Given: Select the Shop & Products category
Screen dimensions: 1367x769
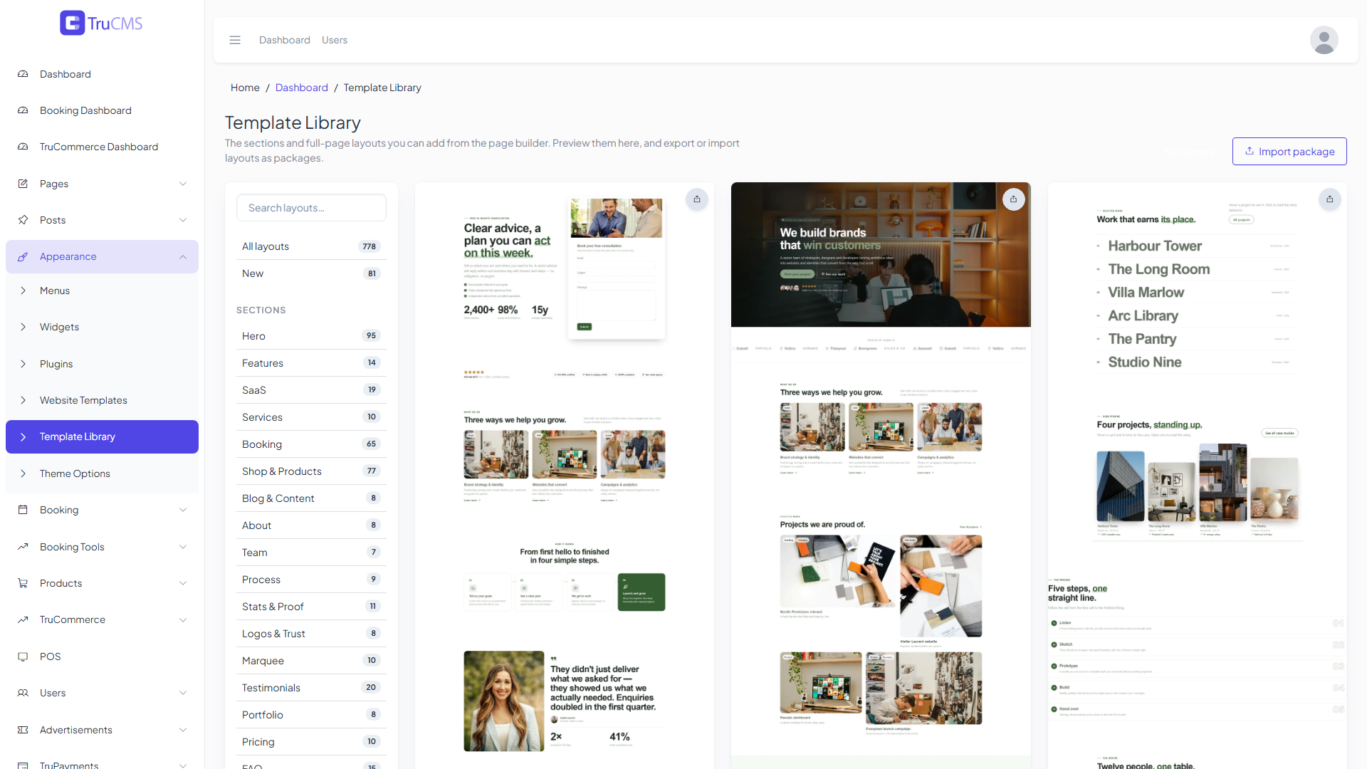Looking at the screenshot, I should pos(311,471).
